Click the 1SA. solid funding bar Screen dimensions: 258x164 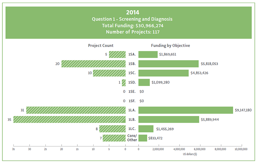coord(148,55)
